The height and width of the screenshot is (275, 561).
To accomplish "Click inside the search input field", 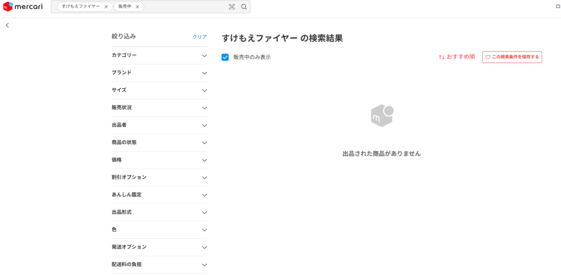I will click(x=184, y=7).
